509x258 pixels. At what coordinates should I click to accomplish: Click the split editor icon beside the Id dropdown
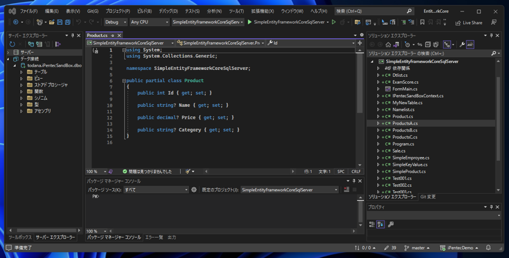[x=359, y=43]
